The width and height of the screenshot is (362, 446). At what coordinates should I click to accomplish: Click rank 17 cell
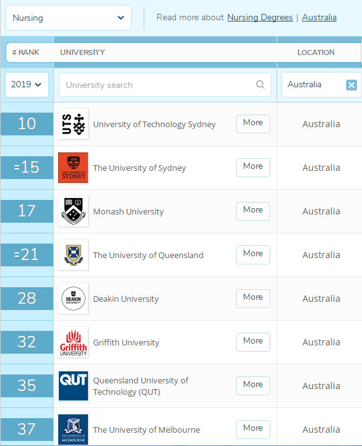tap(27, 211)
